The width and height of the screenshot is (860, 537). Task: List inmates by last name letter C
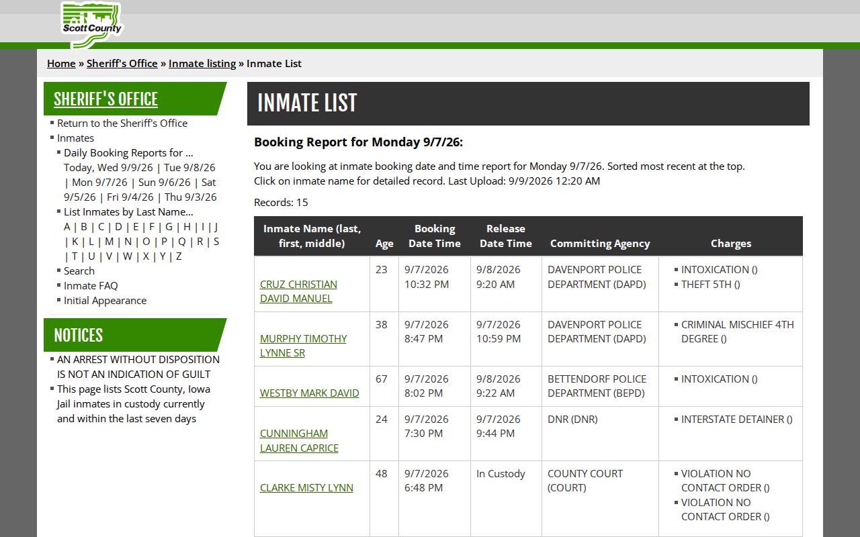(x=101, y=226)
